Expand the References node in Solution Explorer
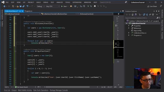This screenshot has width=164, height=92. (129, 28)
